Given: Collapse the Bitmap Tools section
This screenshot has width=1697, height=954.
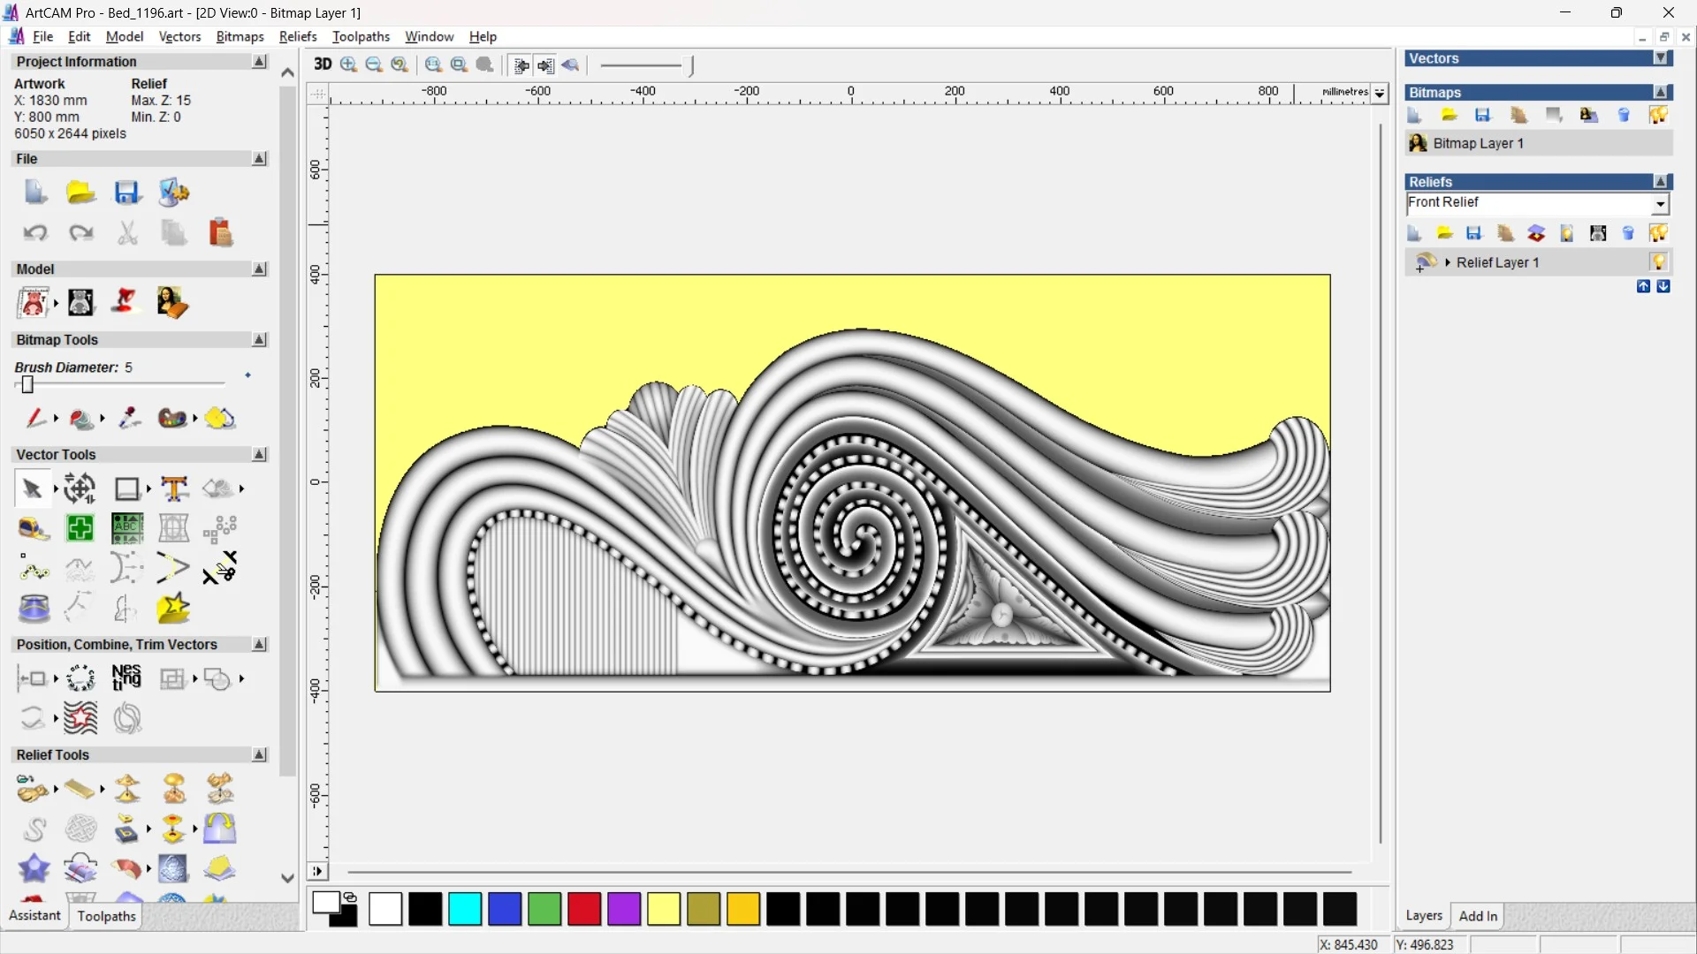Looking at the screenshot, I should click(259, 340).
